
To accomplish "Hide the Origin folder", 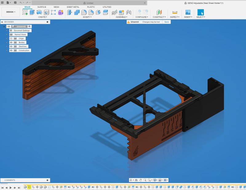I will [11, 38].
